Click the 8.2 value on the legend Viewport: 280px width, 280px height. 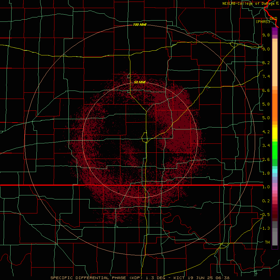pos(266,63)
